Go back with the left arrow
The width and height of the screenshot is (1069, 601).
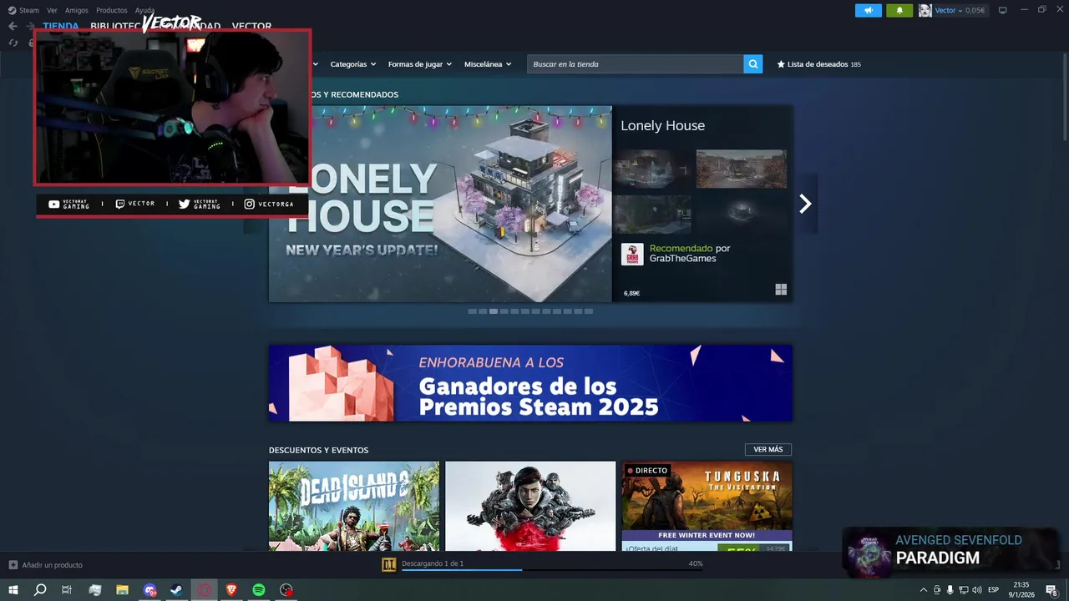point(13,26)
